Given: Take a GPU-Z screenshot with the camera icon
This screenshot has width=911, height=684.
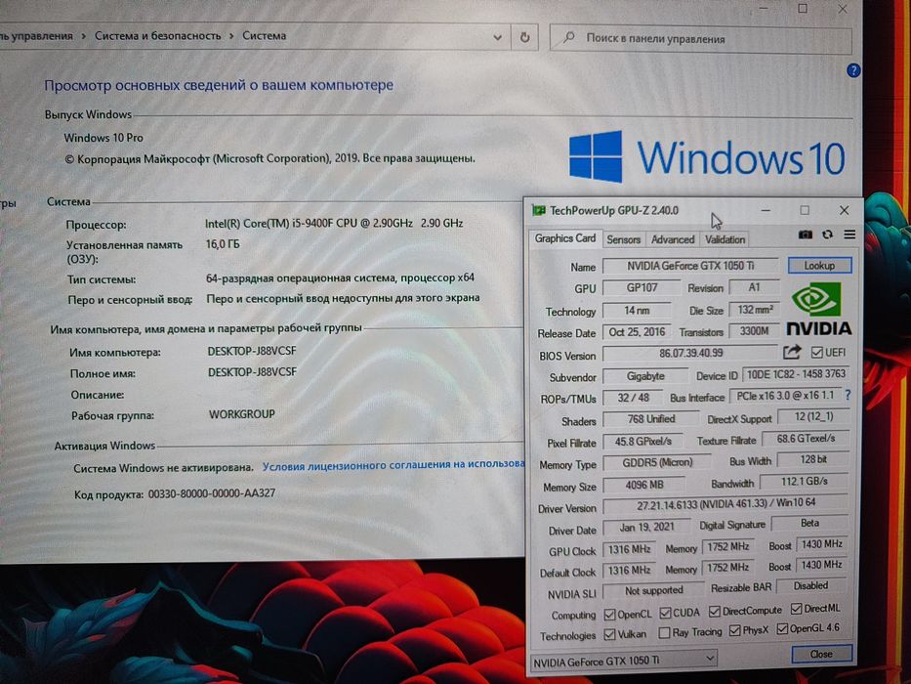Looking at the screenshot, I should click(806, 235).
